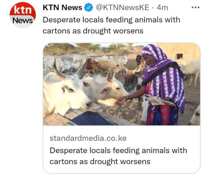Open the link card headline about drought

pyautogui.click(x=118, y=156)
